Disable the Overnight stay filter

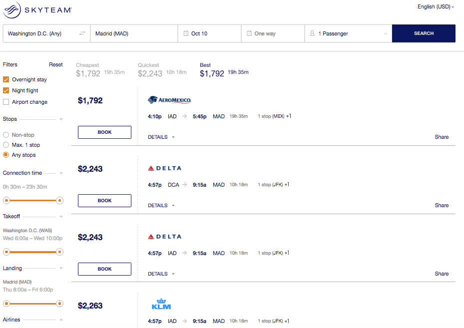5,79
